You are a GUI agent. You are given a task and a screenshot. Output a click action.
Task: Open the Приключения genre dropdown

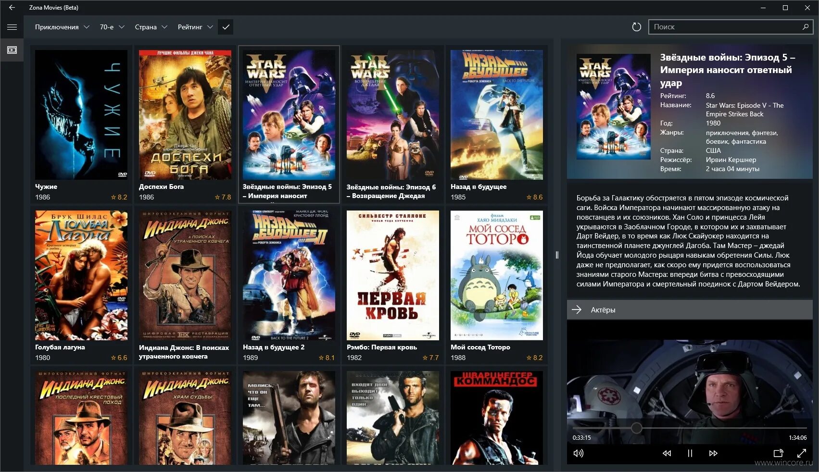click(62, 27)
